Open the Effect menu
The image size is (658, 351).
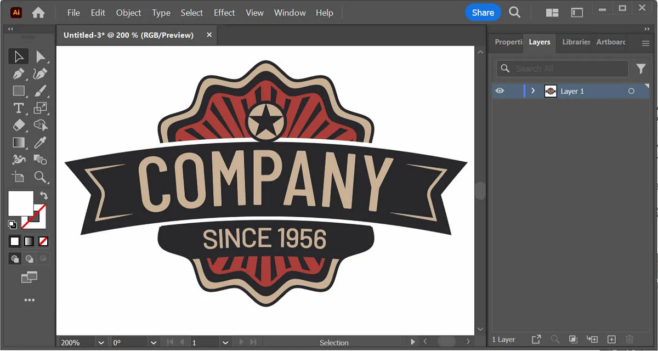[x=224, y=13]
